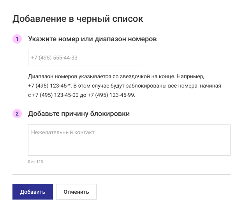Focus the phone number input field
The height and width of the screenshot is (212, 243).
pyautogui.click(x=86, y=58)
